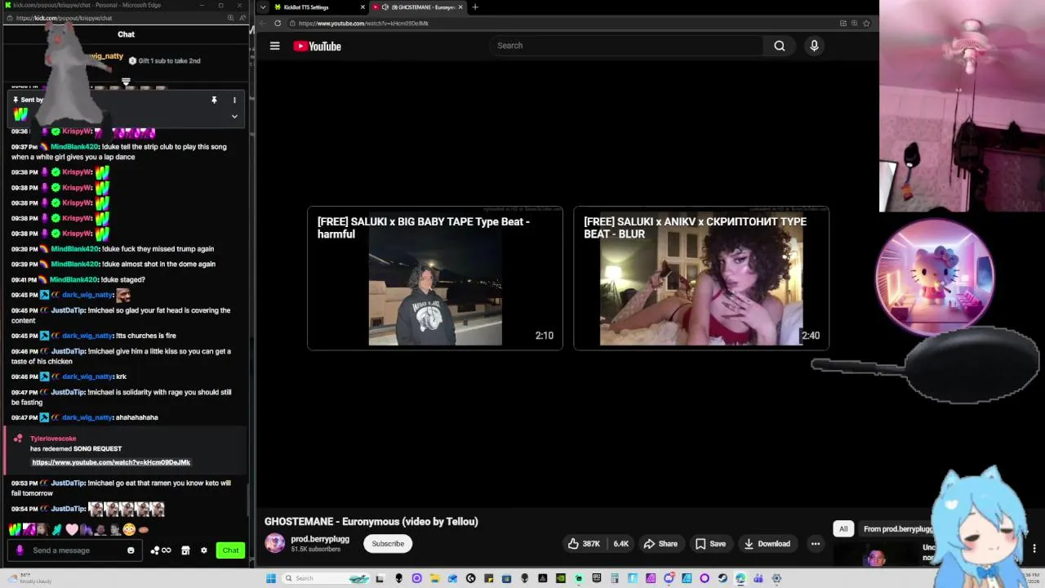Open taskbar Settings gear icon
The image size is (1045, 588).
[x=776, y=578]
